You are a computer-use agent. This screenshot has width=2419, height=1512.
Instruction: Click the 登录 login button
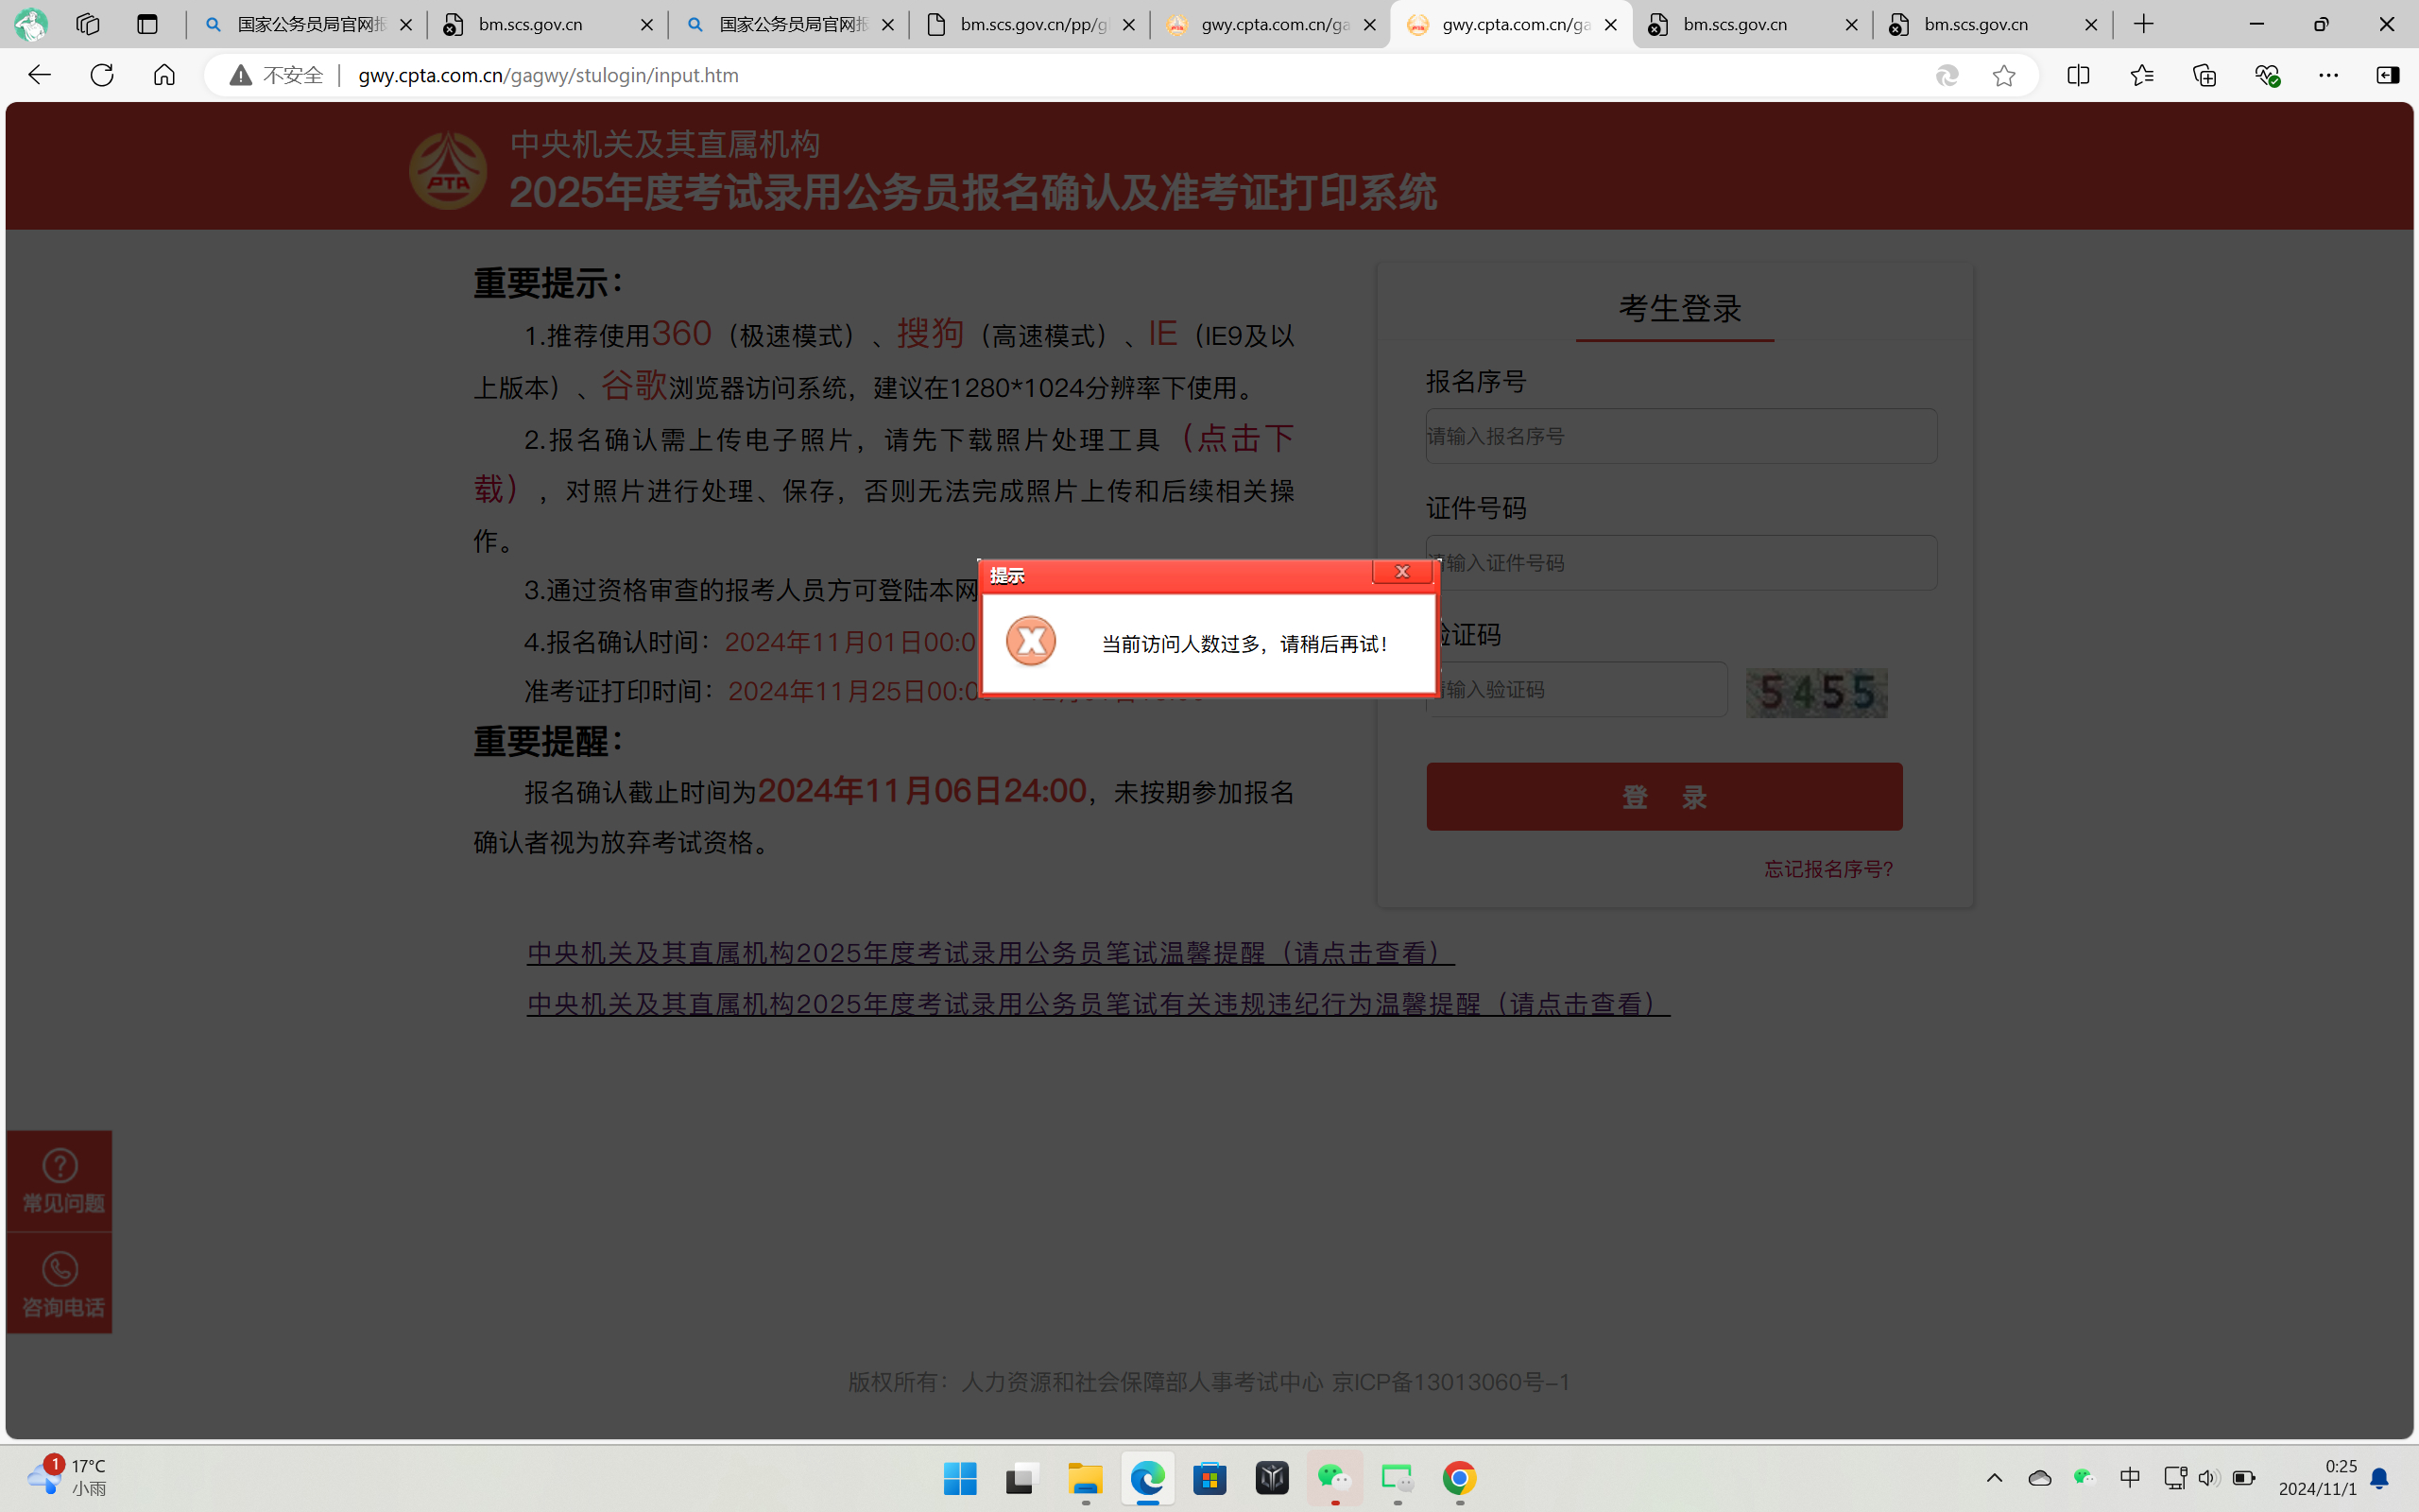tap(1664, 797)
